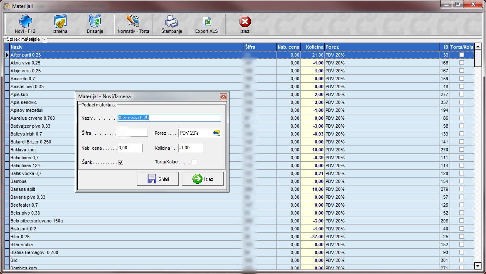The height and width of the screenshot is (274, 486).
Task: Sort by Porez column header
Action: coord(382,47)
